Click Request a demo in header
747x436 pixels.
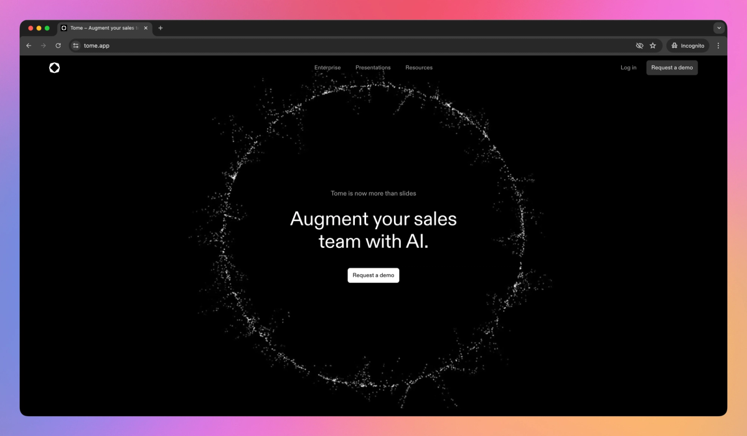(672, 68)
